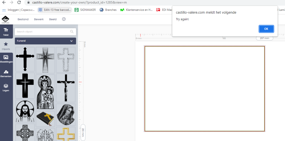
Task: Open the Lagen layers panel
Action: 6,87
